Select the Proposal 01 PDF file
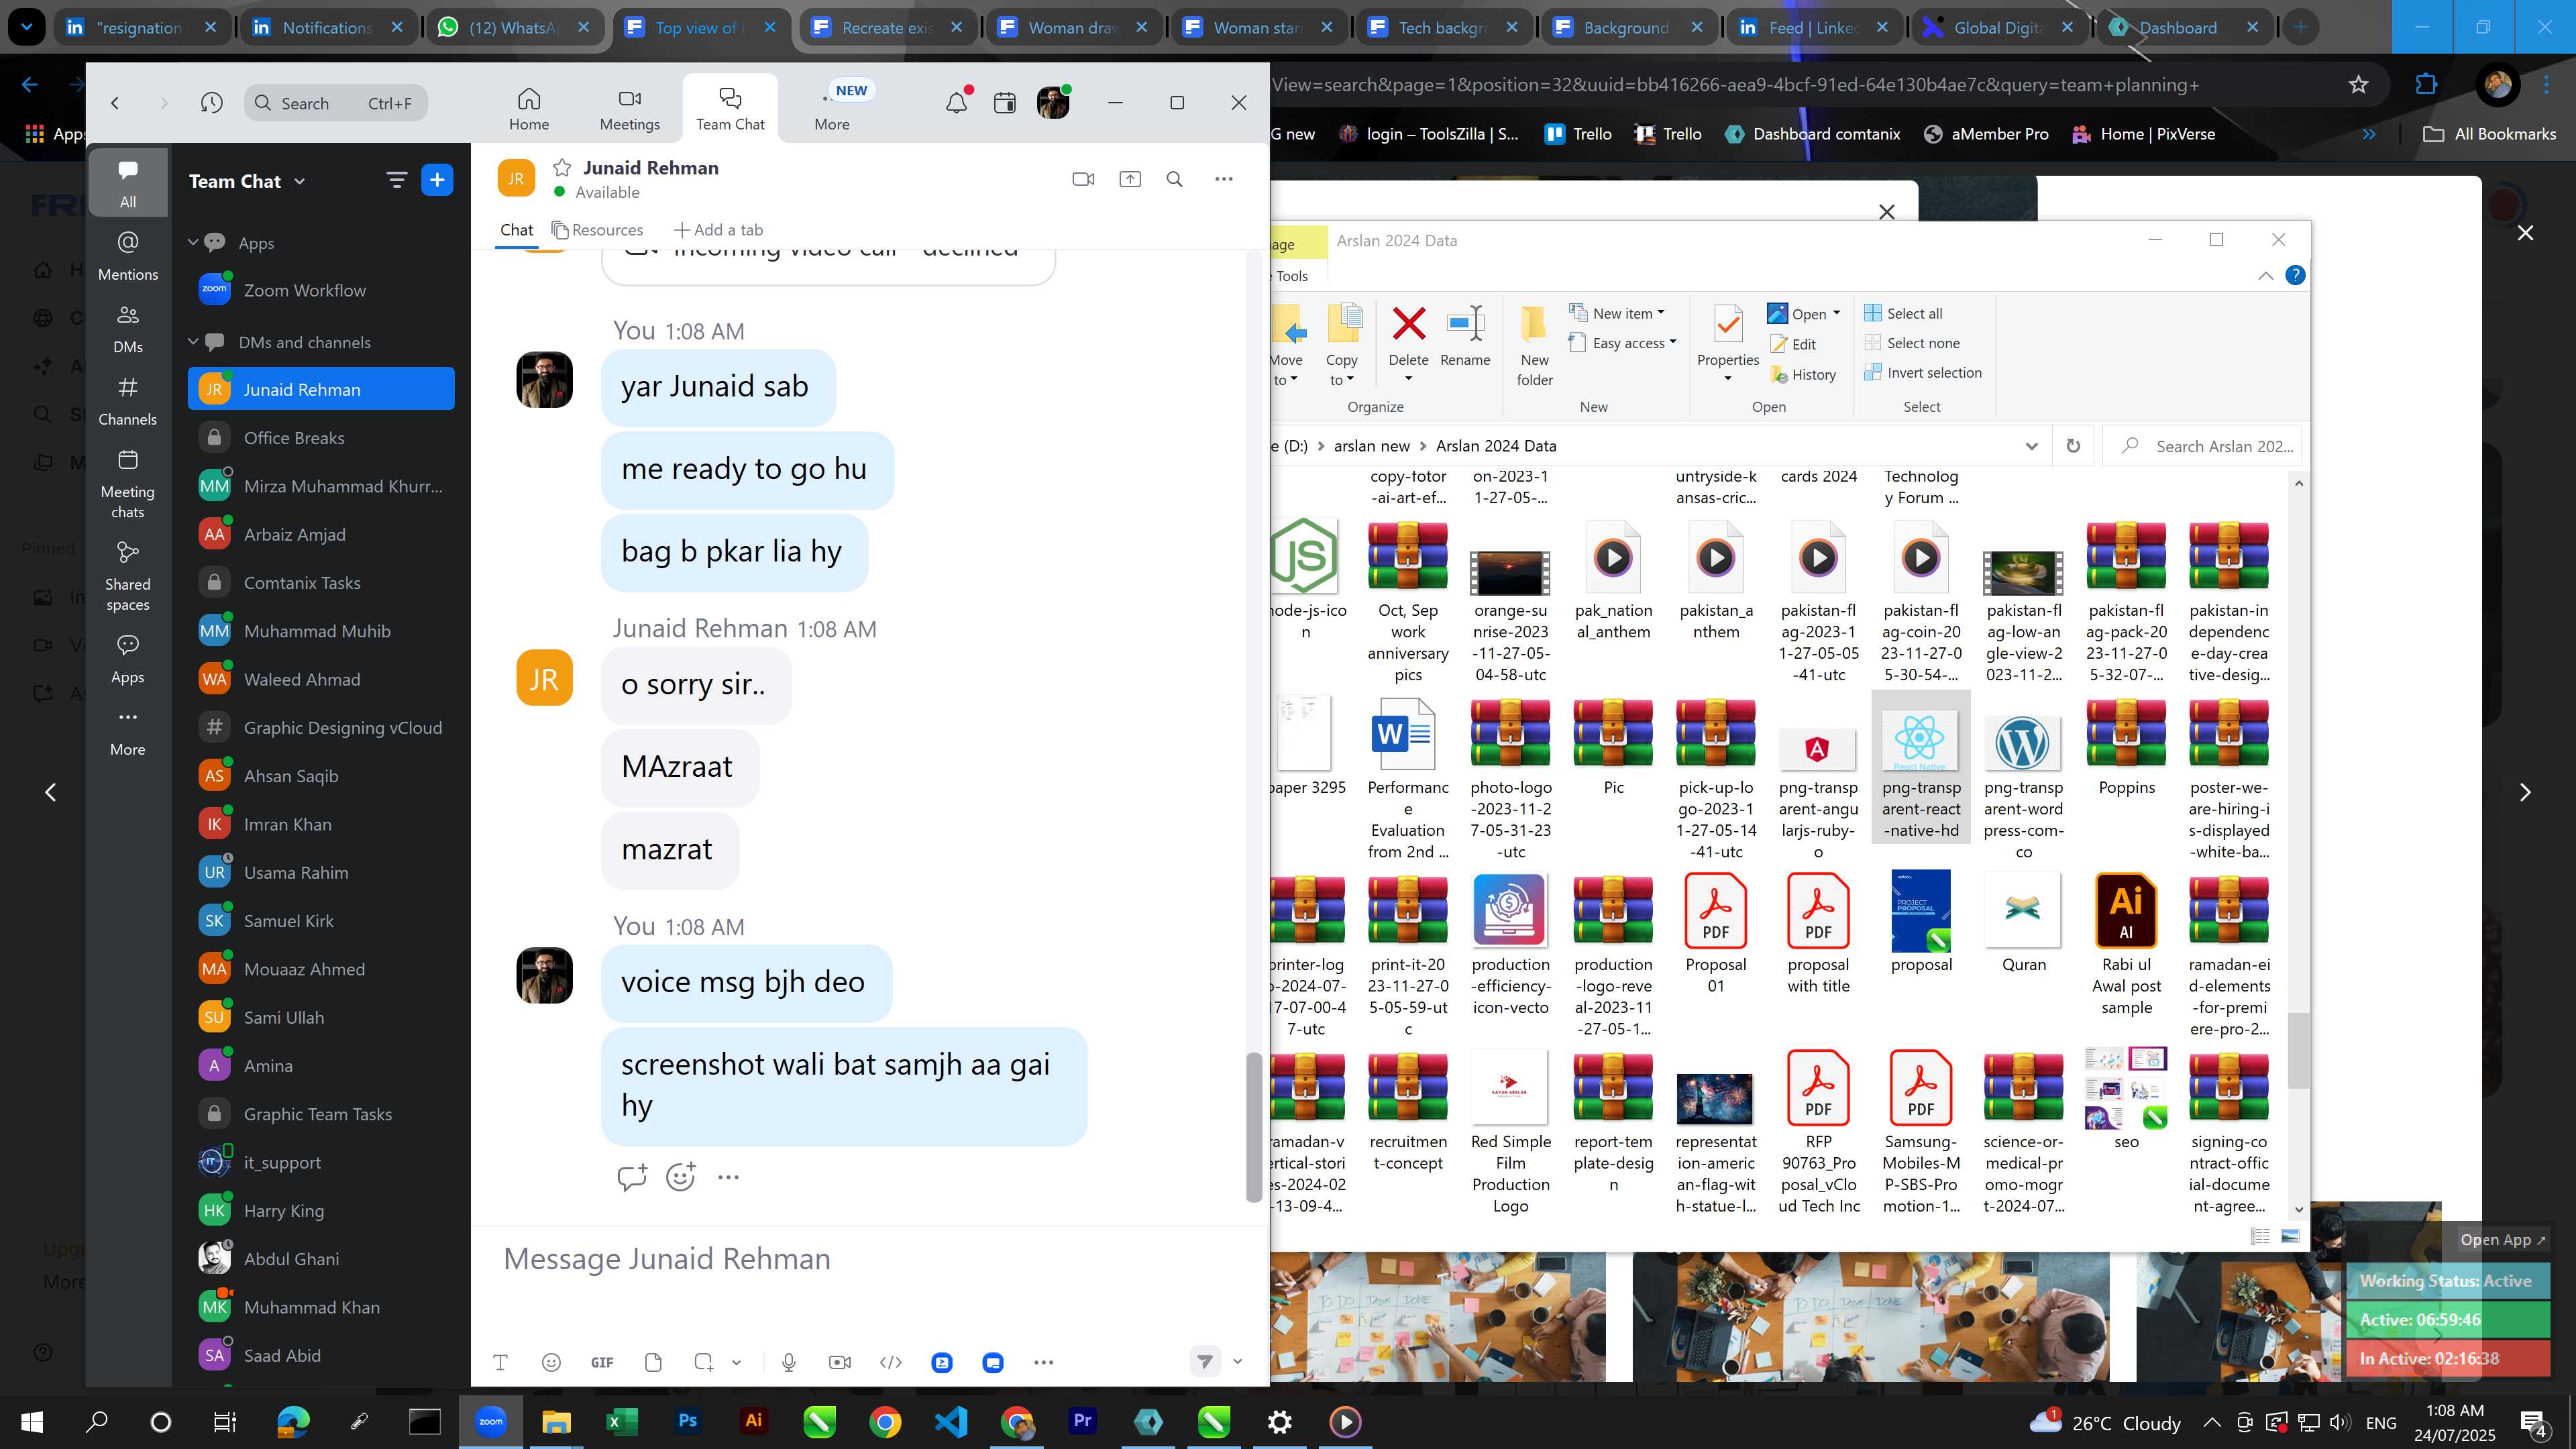Viewport: 2576px width, 1449px height. pyautogui.click(x=1716, y=933)
